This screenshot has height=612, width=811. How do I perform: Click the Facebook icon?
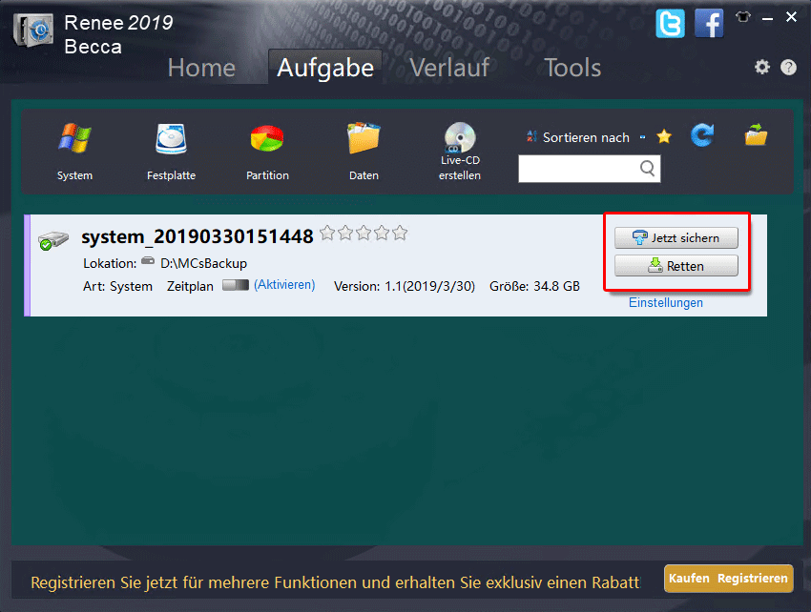[709, 24]
